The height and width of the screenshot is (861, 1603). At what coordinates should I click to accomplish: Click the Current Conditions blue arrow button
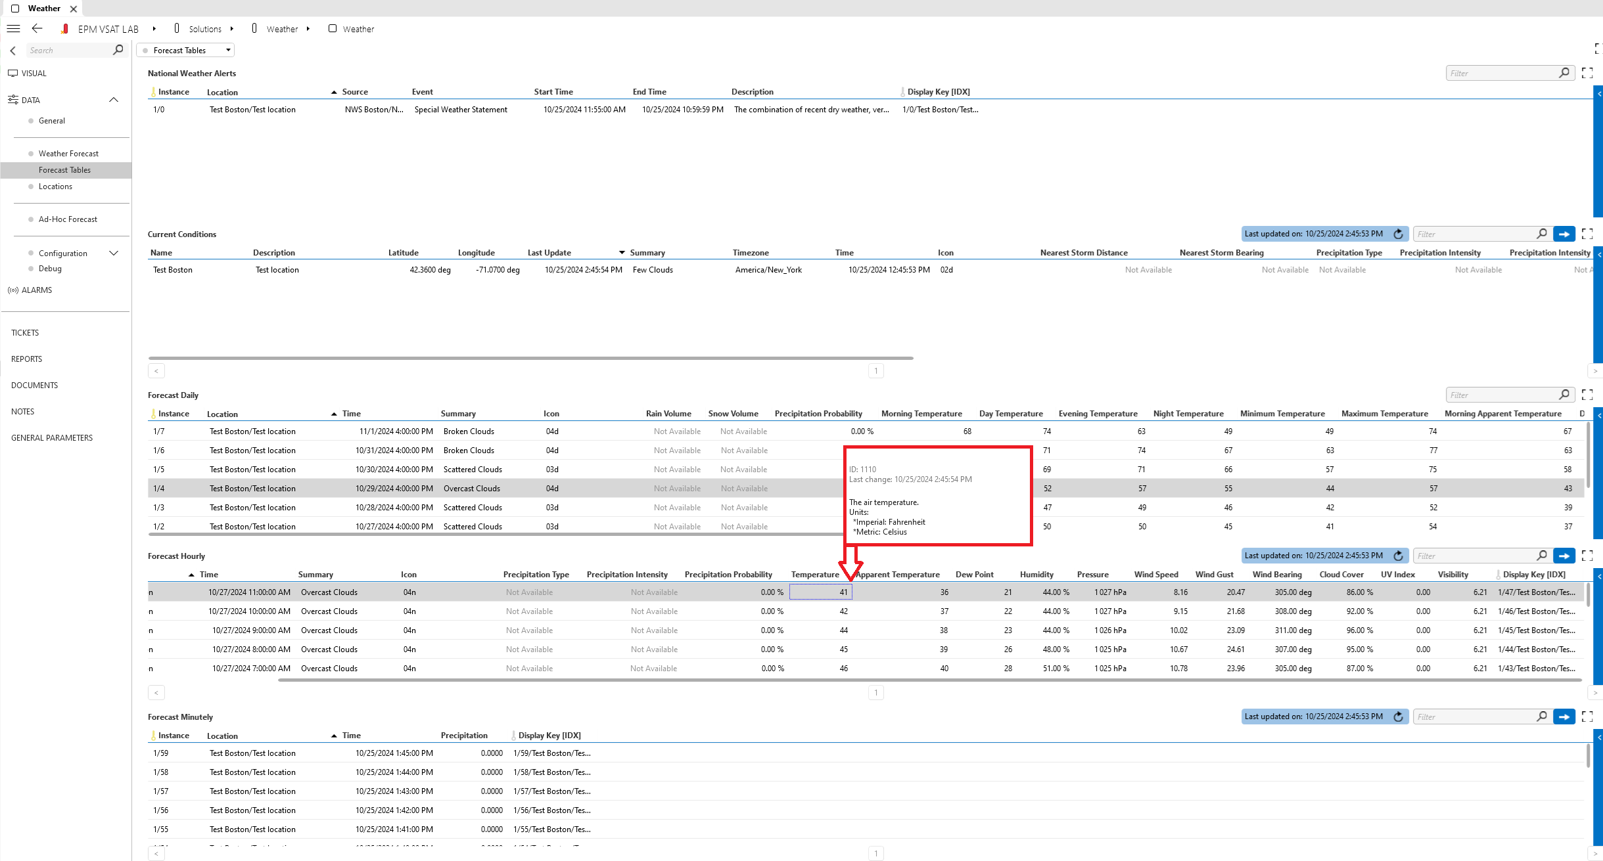(x=1564, y=234)
